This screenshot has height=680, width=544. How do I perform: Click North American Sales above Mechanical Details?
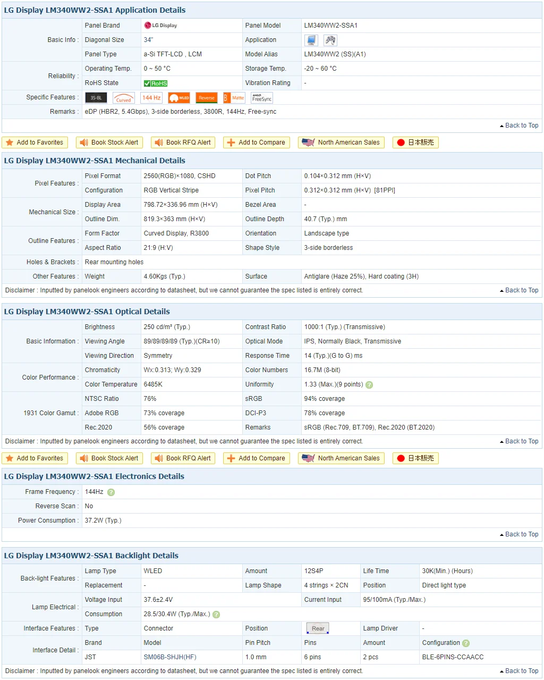pos(341,142)
